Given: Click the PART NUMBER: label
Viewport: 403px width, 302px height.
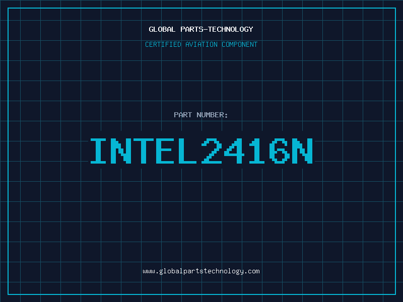Looking at the screenshot, I should click(x=200, y=115).
